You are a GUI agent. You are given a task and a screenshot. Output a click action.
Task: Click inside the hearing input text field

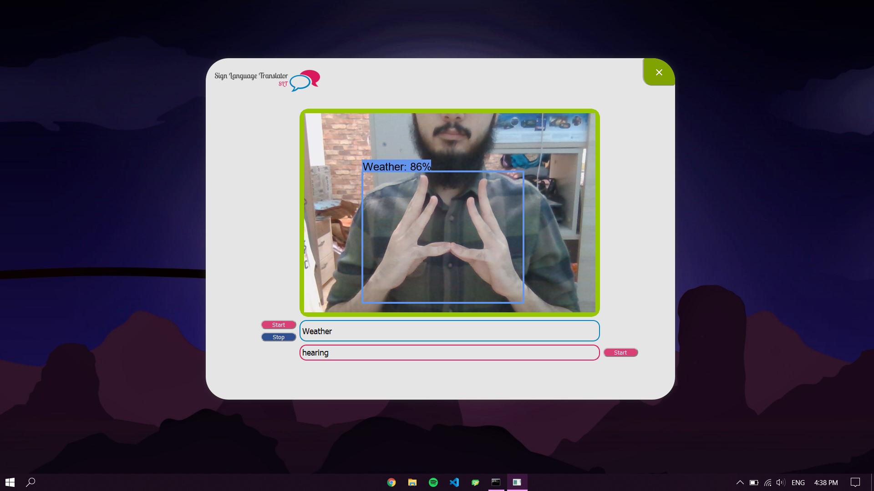[x=449, y=352]
